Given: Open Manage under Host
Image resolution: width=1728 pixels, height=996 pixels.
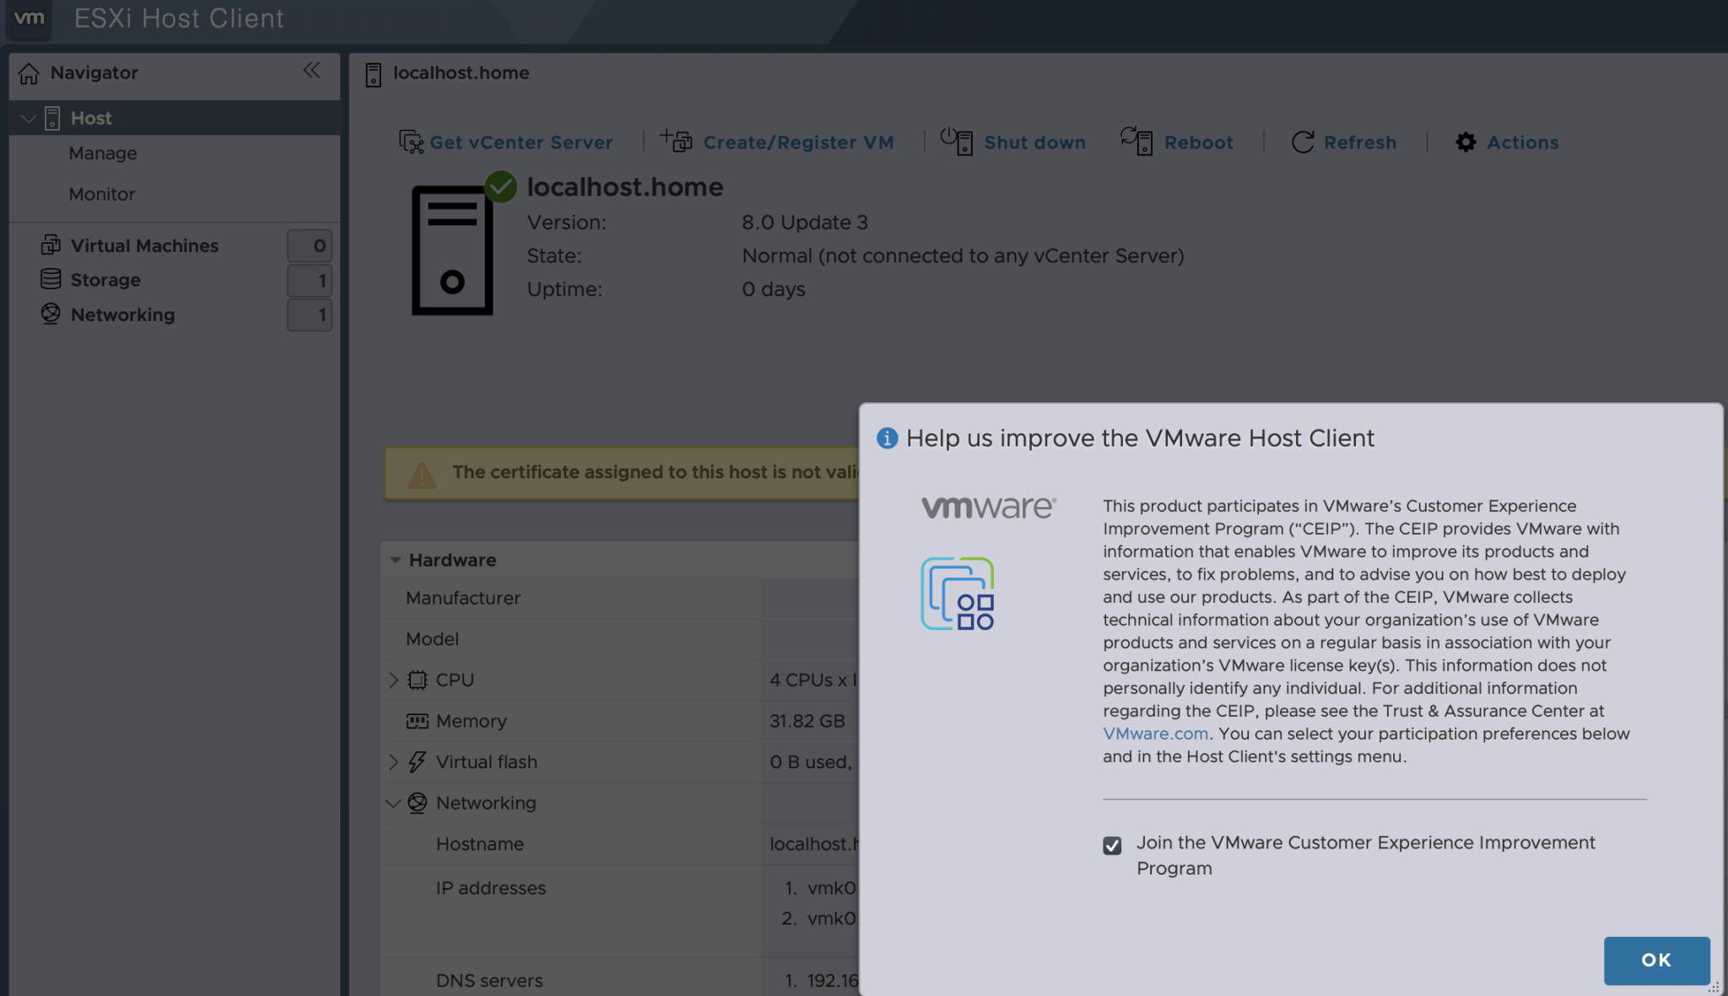Looking at the screenshot, I should pos(103,153).
